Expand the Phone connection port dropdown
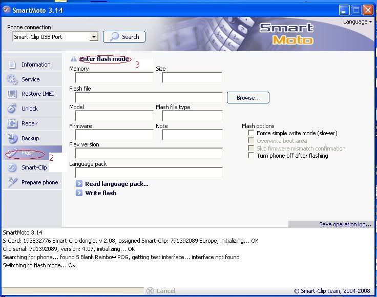 click(94, 37)
